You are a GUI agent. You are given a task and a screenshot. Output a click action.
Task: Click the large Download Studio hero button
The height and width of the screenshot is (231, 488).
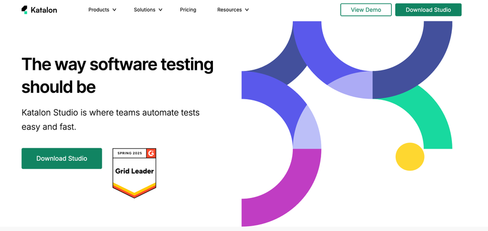point(62,158)
